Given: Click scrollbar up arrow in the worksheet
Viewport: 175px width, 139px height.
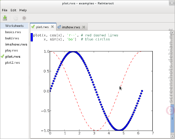Looking at the screenshot, I should coord(172,32).
